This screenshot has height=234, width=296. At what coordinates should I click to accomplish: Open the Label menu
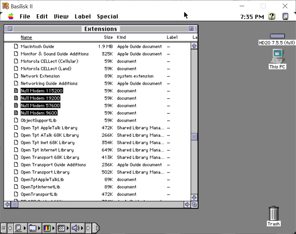point(83,17)
